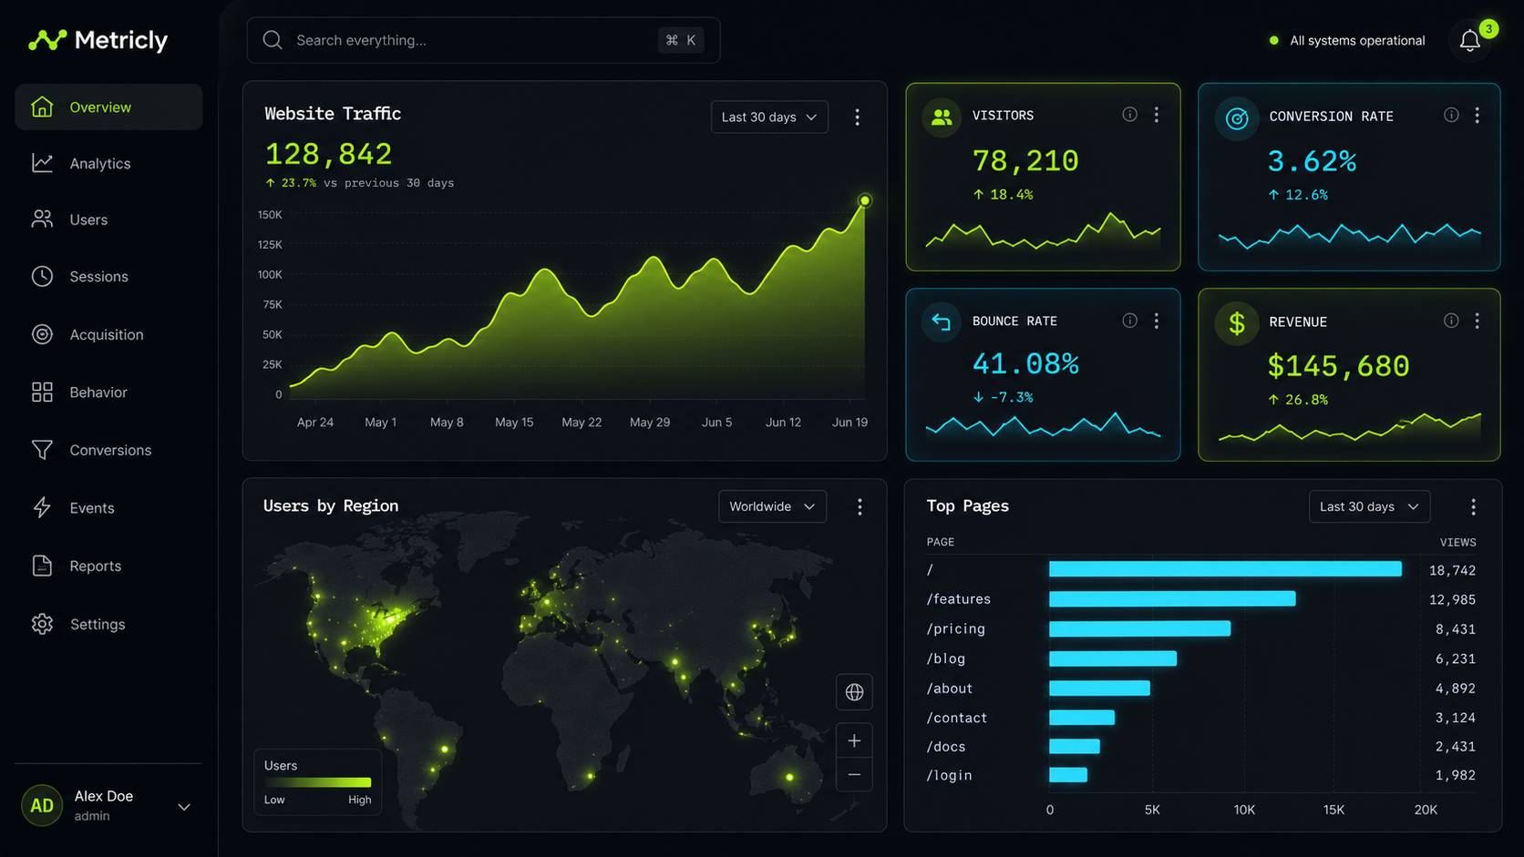Viewport: 1524px width, 857px height.
Task: Open Revenue card three-dot menu
Action: [x=1477, y=321]
